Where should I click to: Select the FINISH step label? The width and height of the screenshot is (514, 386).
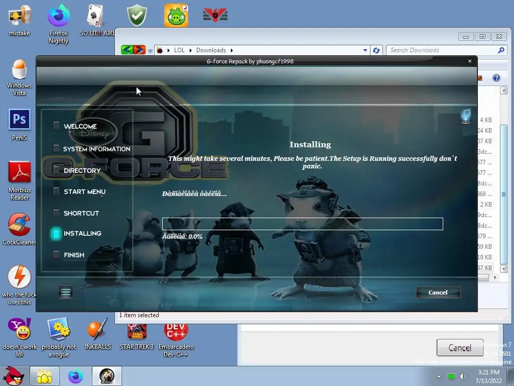pyautogui.click(x=74, y=255)
